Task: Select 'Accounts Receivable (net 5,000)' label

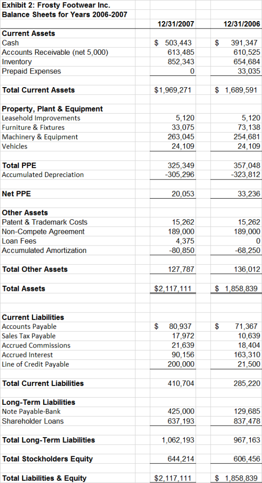Action: pyautogui.click(x=55, y=52)
